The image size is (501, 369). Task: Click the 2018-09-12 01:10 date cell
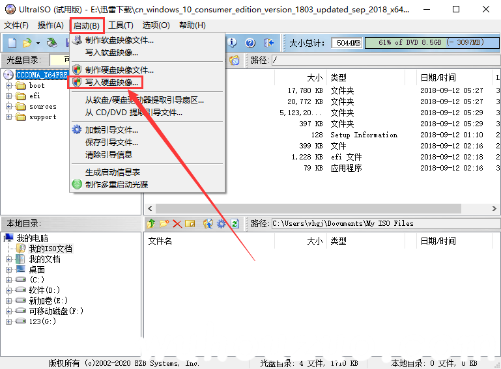tap(451, 135)
